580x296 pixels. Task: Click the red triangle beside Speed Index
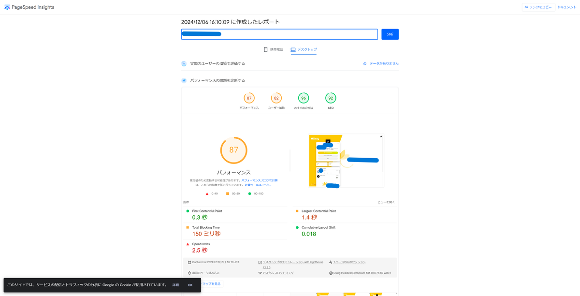tap(188, 244)
